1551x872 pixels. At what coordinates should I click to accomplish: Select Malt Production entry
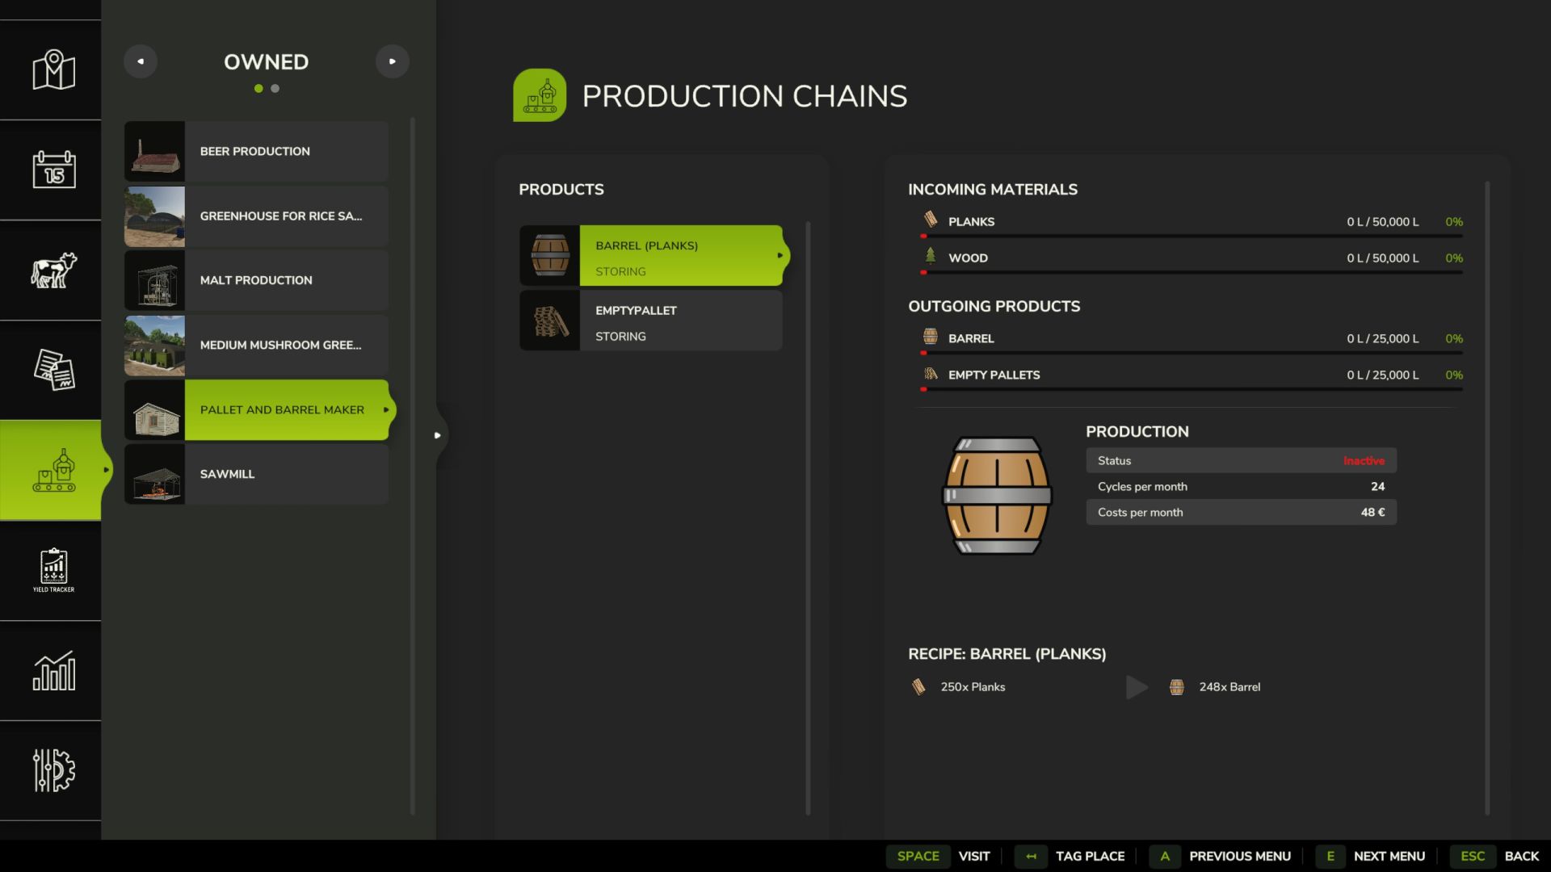click(256, 281)
